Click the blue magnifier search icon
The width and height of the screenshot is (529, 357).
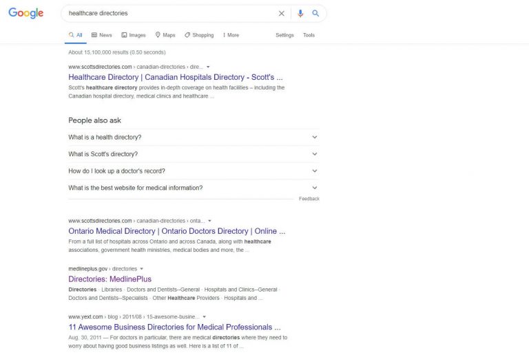(x=315, y=14)
